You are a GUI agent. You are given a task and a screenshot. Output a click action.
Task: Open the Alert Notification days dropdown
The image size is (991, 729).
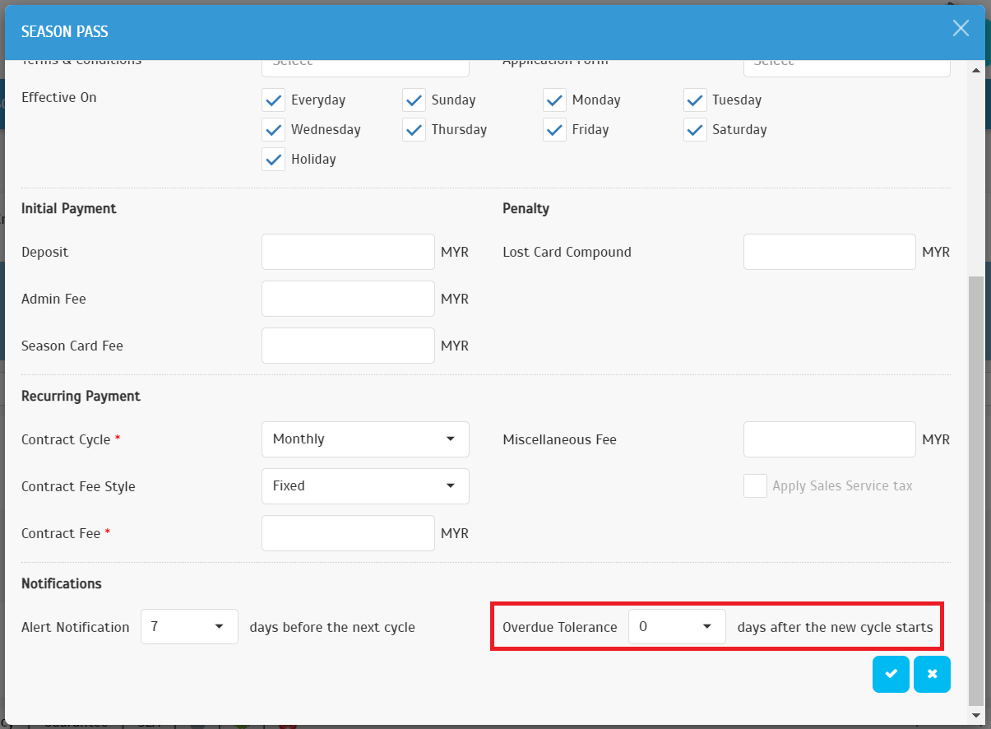coord(189,627)
